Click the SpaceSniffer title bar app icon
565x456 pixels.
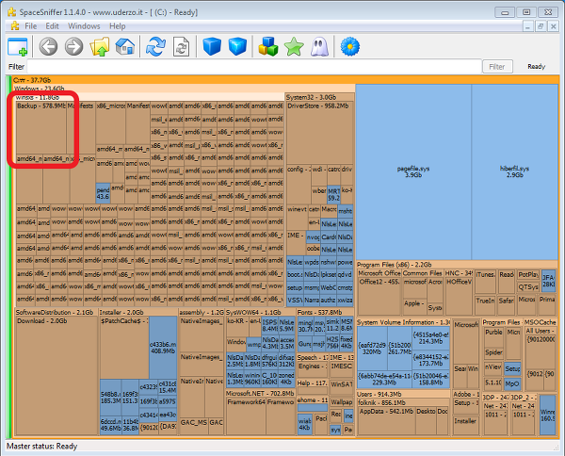point(12,12)
